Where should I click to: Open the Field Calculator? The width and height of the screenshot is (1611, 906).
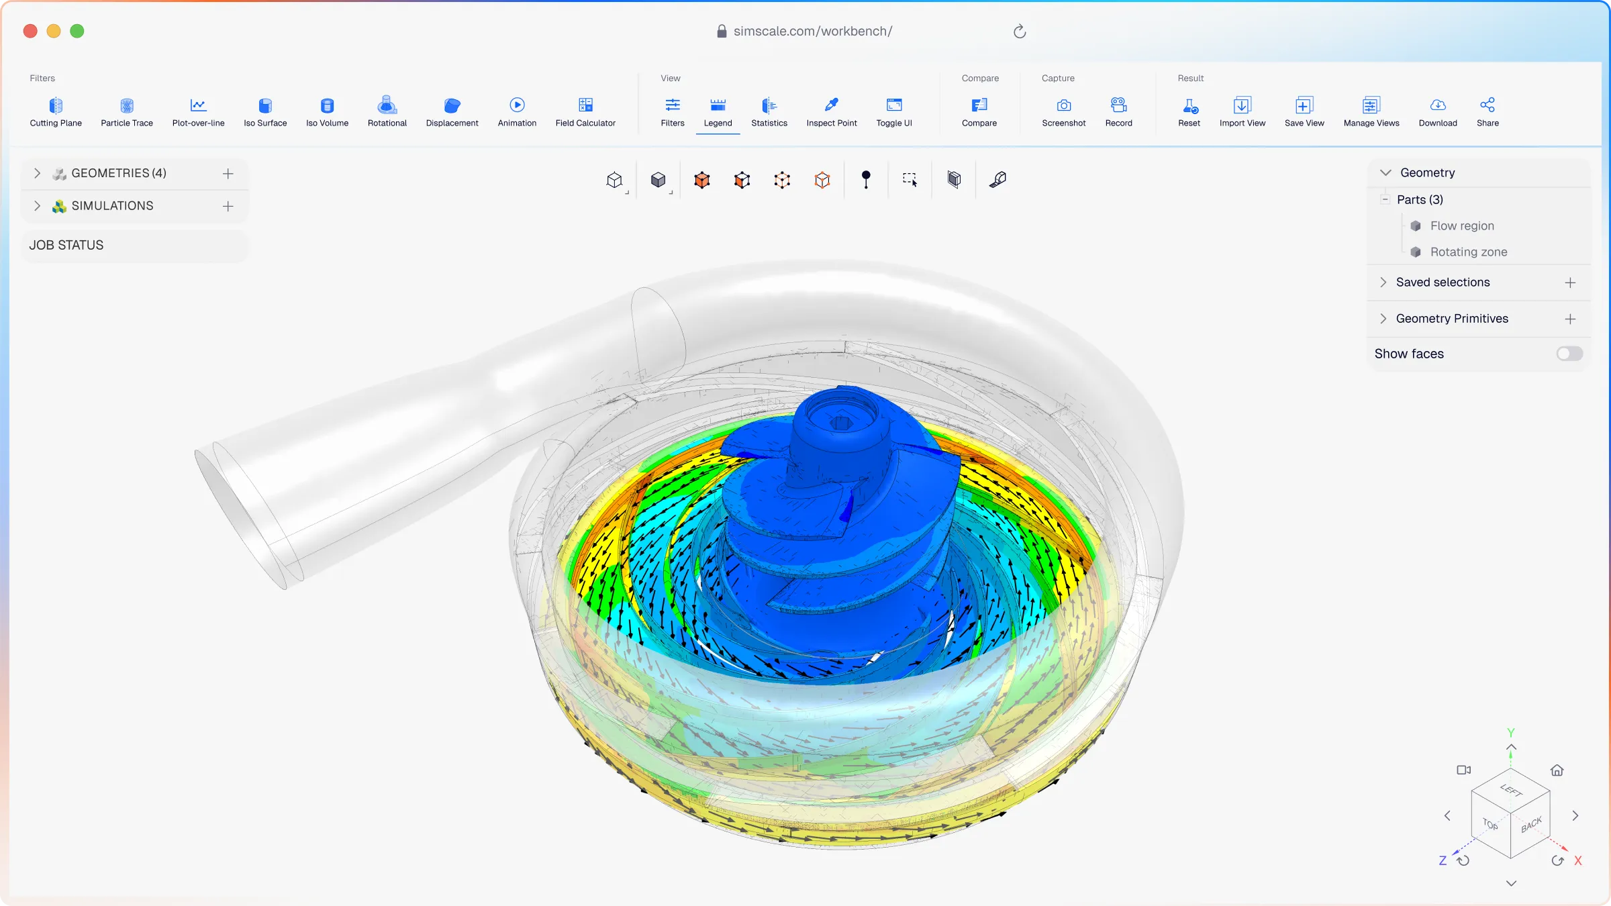click(x=585, y=111)
